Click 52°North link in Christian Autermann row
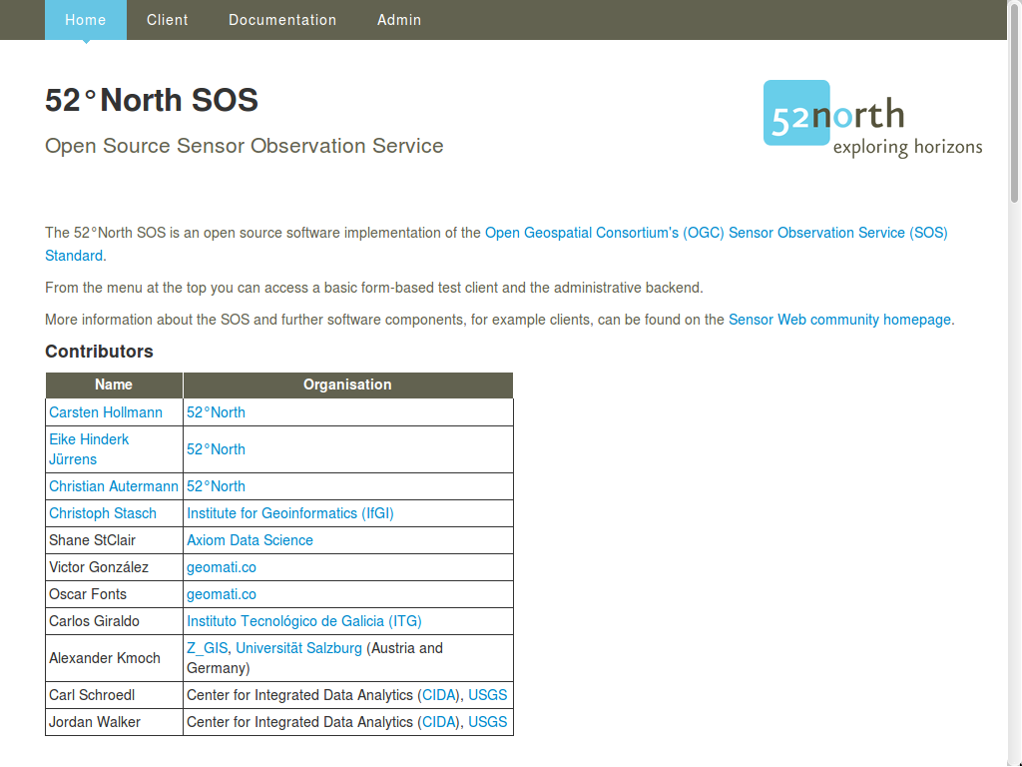This screenshot has width=1022, height=767. (216, 486)
